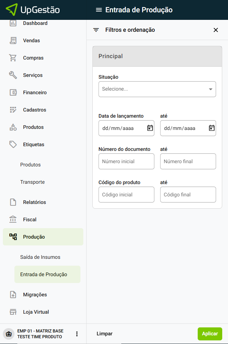Click the Serviços wrench icon
The height and width of the screenshot is (344, 228).
coord(13,75)
